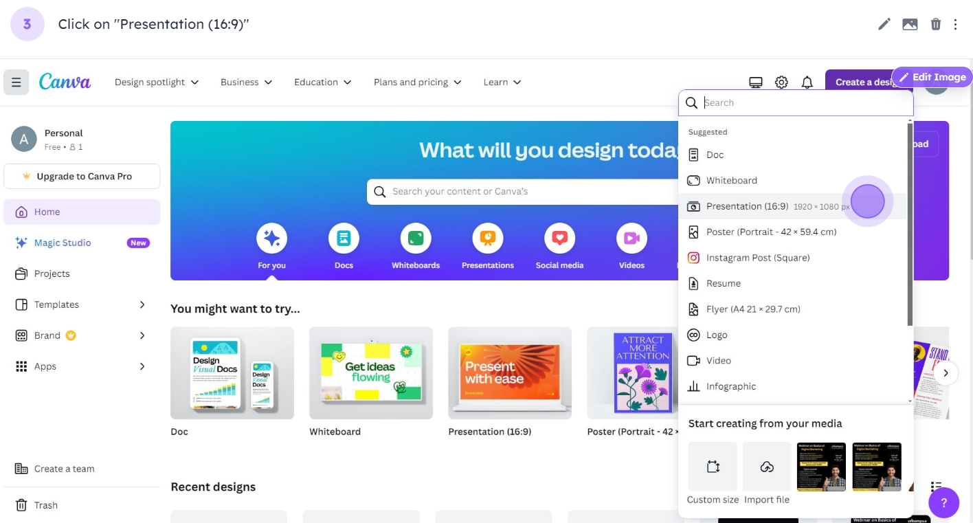973x523 pixels.
Task: Select the Whiteboards category icon
Action: (416, 238)
